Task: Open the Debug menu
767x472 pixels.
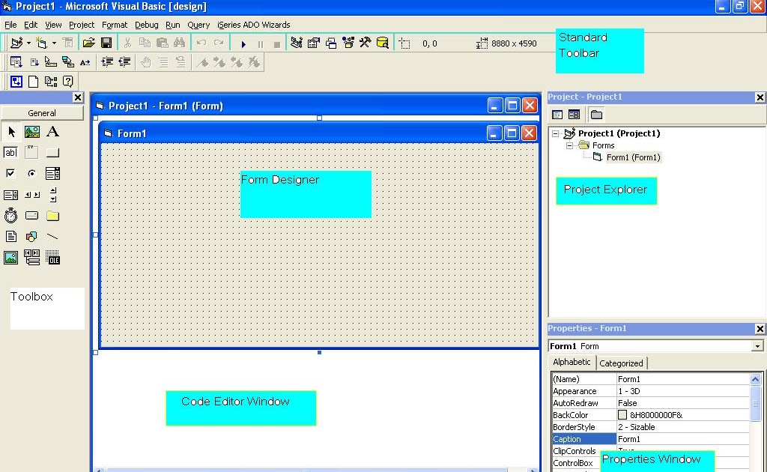Action: click(x=146, y=25)
